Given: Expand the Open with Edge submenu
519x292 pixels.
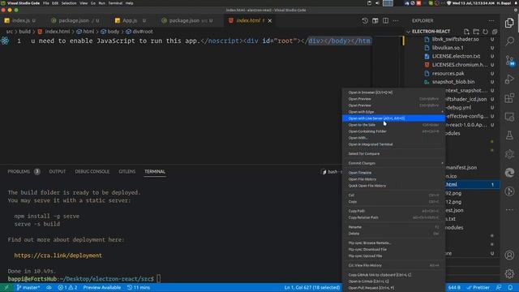Looking at the screenshot, I should 393,112.
